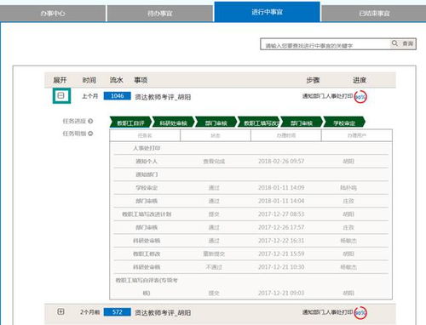Click the 通知个人 task row
The image size is (426, 325).
(251, 161)
